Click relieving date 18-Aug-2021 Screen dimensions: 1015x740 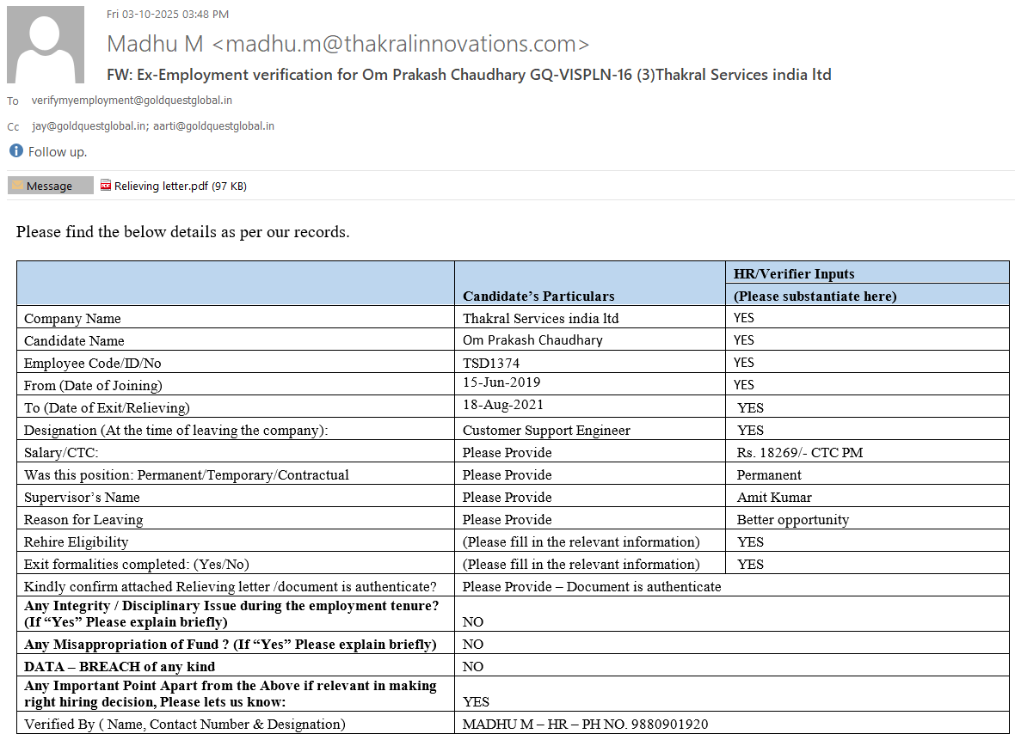503,405
